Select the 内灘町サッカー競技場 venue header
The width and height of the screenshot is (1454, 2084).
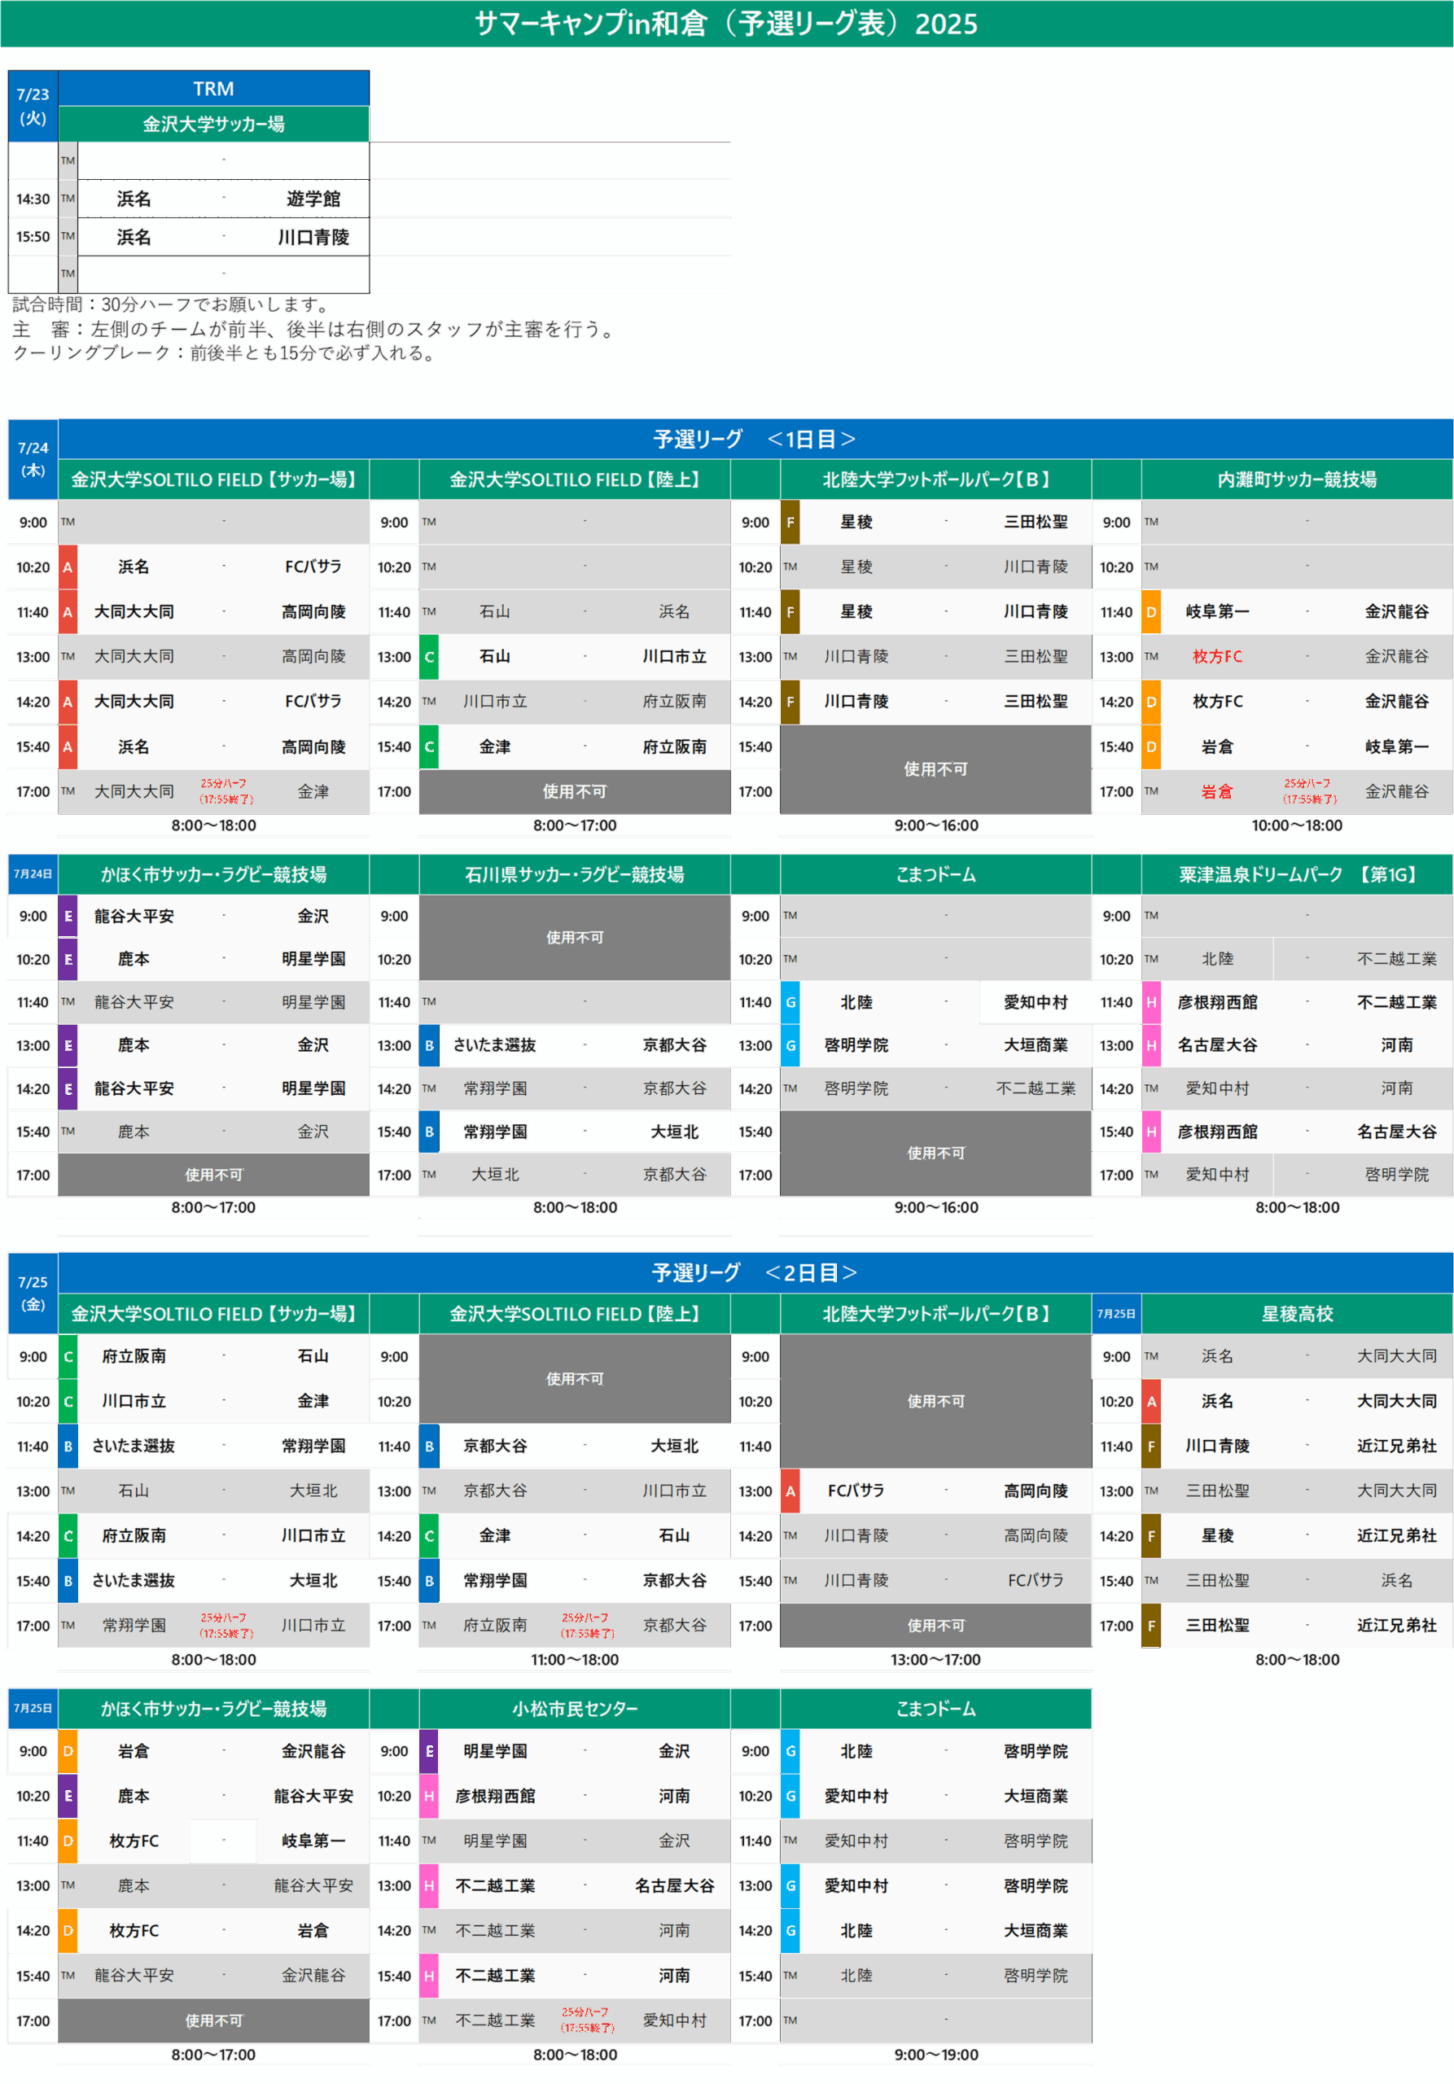1297,479
